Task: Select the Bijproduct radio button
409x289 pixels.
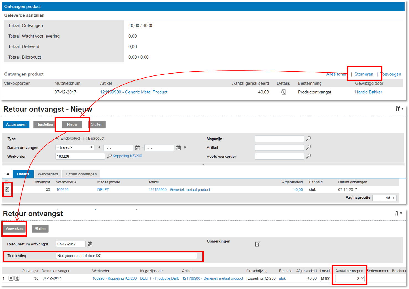Action: pos(85,139)
